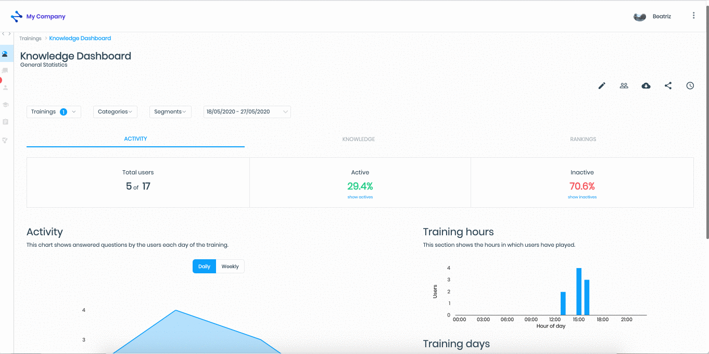Open the bottom sidebar share-nodes icon
The width and height of the screenshot is (709, 354).
[5, 141]
